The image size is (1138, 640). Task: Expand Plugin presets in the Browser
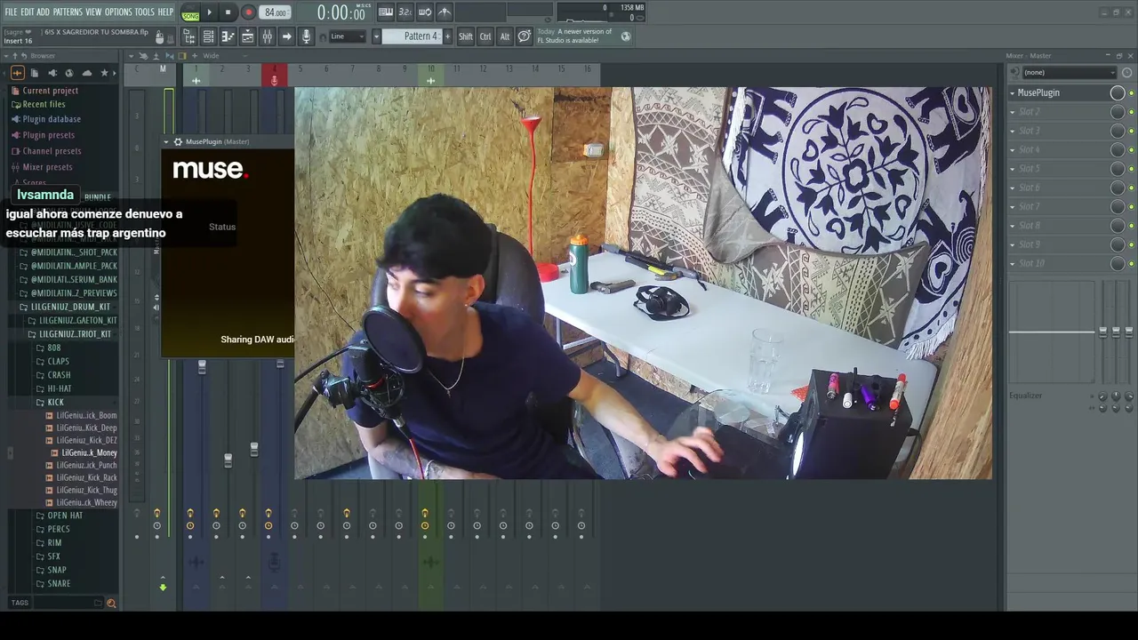pyautogui.click(x=48, y=135)
